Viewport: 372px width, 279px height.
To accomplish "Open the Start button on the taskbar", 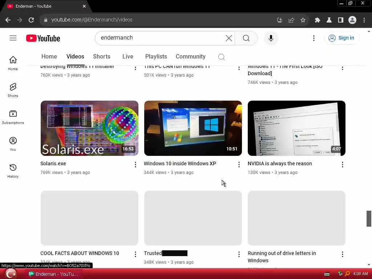I will click(11, 274).
